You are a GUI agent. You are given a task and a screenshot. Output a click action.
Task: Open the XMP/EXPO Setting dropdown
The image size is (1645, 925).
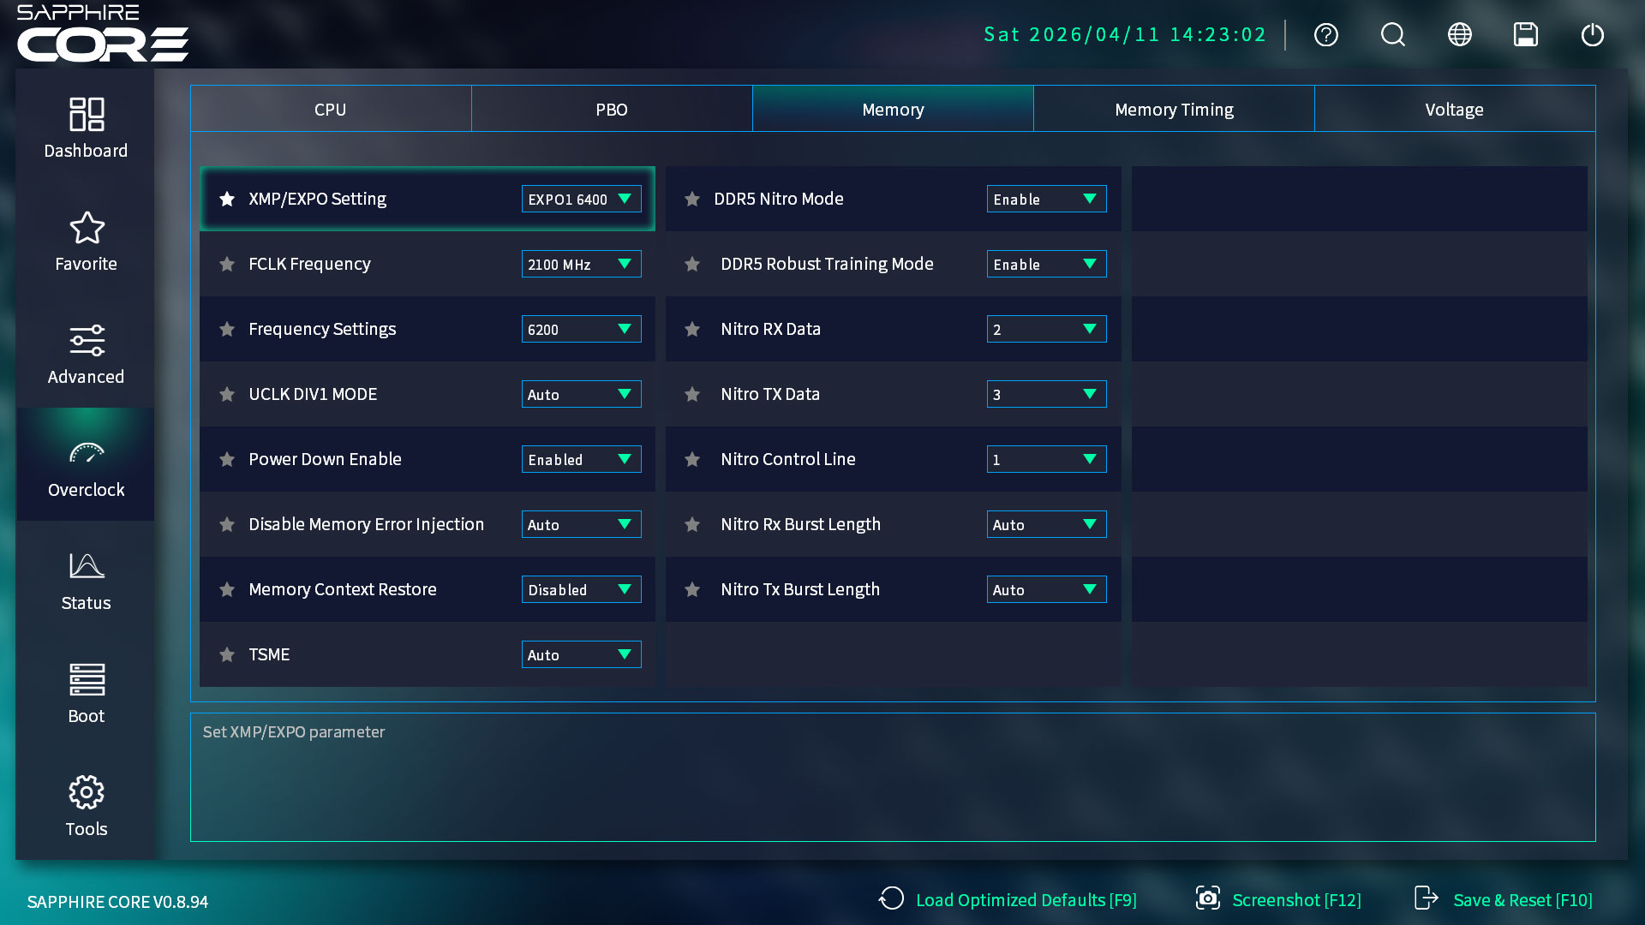point(581,200)
